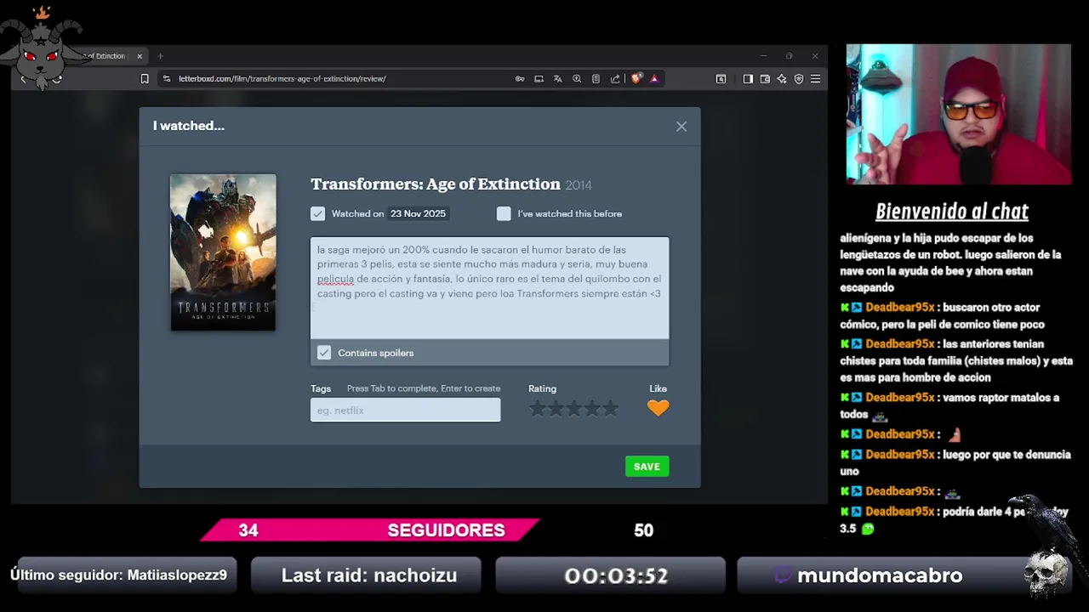Click the Brave VPN shield icon
This screenshot has height=612, width=1089.
click(x=799, y=79)
